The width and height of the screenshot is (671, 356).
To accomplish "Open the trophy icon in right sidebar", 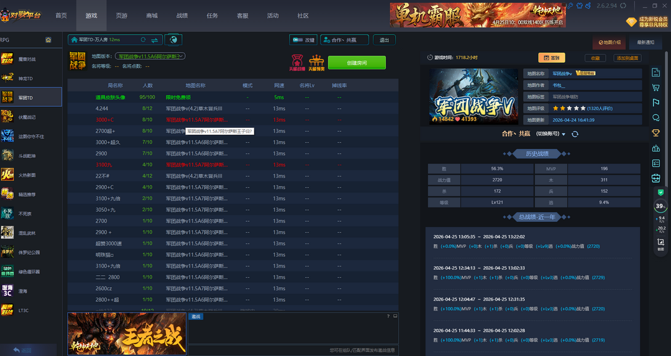I will (x=655, y=132).
